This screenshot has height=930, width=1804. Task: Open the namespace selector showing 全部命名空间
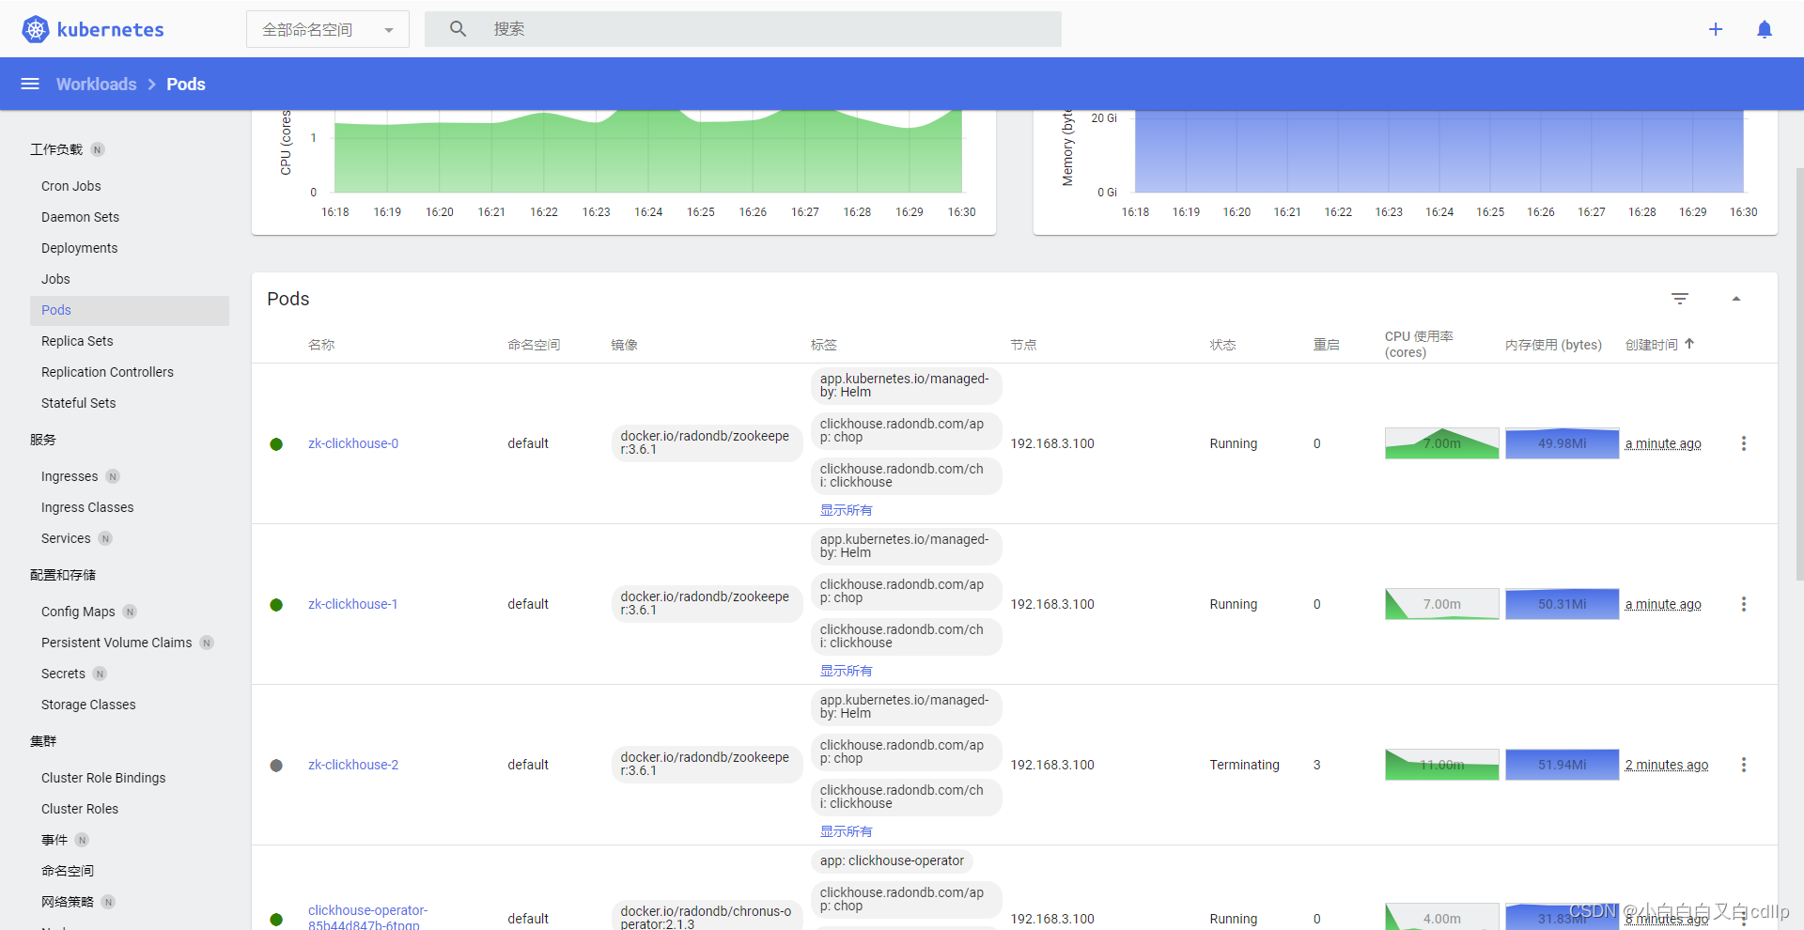327,29
